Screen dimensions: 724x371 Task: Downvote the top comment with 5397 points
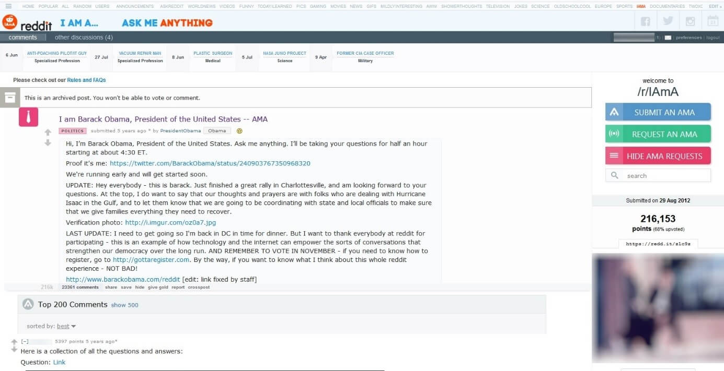pyautogui.click(x=14, y=350)
